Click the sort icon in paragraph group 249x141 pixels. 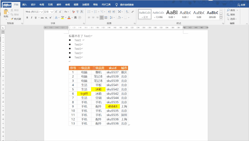point(127,12)
